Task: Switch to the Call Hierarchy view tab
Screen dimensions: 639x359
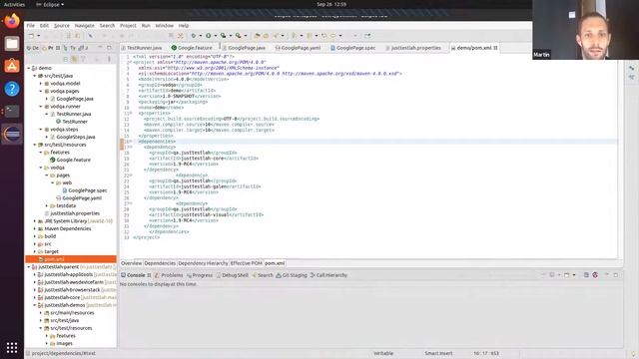Action: pos(328,275)
